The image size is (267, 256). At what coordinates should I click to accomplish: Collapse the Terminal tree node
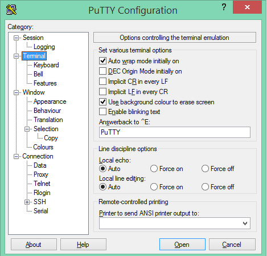click(17, 56)
